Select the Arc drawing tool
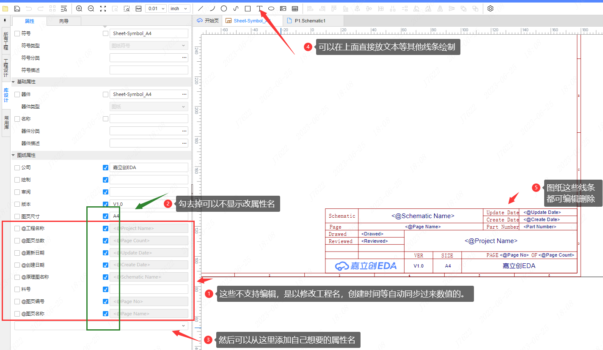The width and height of the screenshot is (603, 350). [212, 8]
